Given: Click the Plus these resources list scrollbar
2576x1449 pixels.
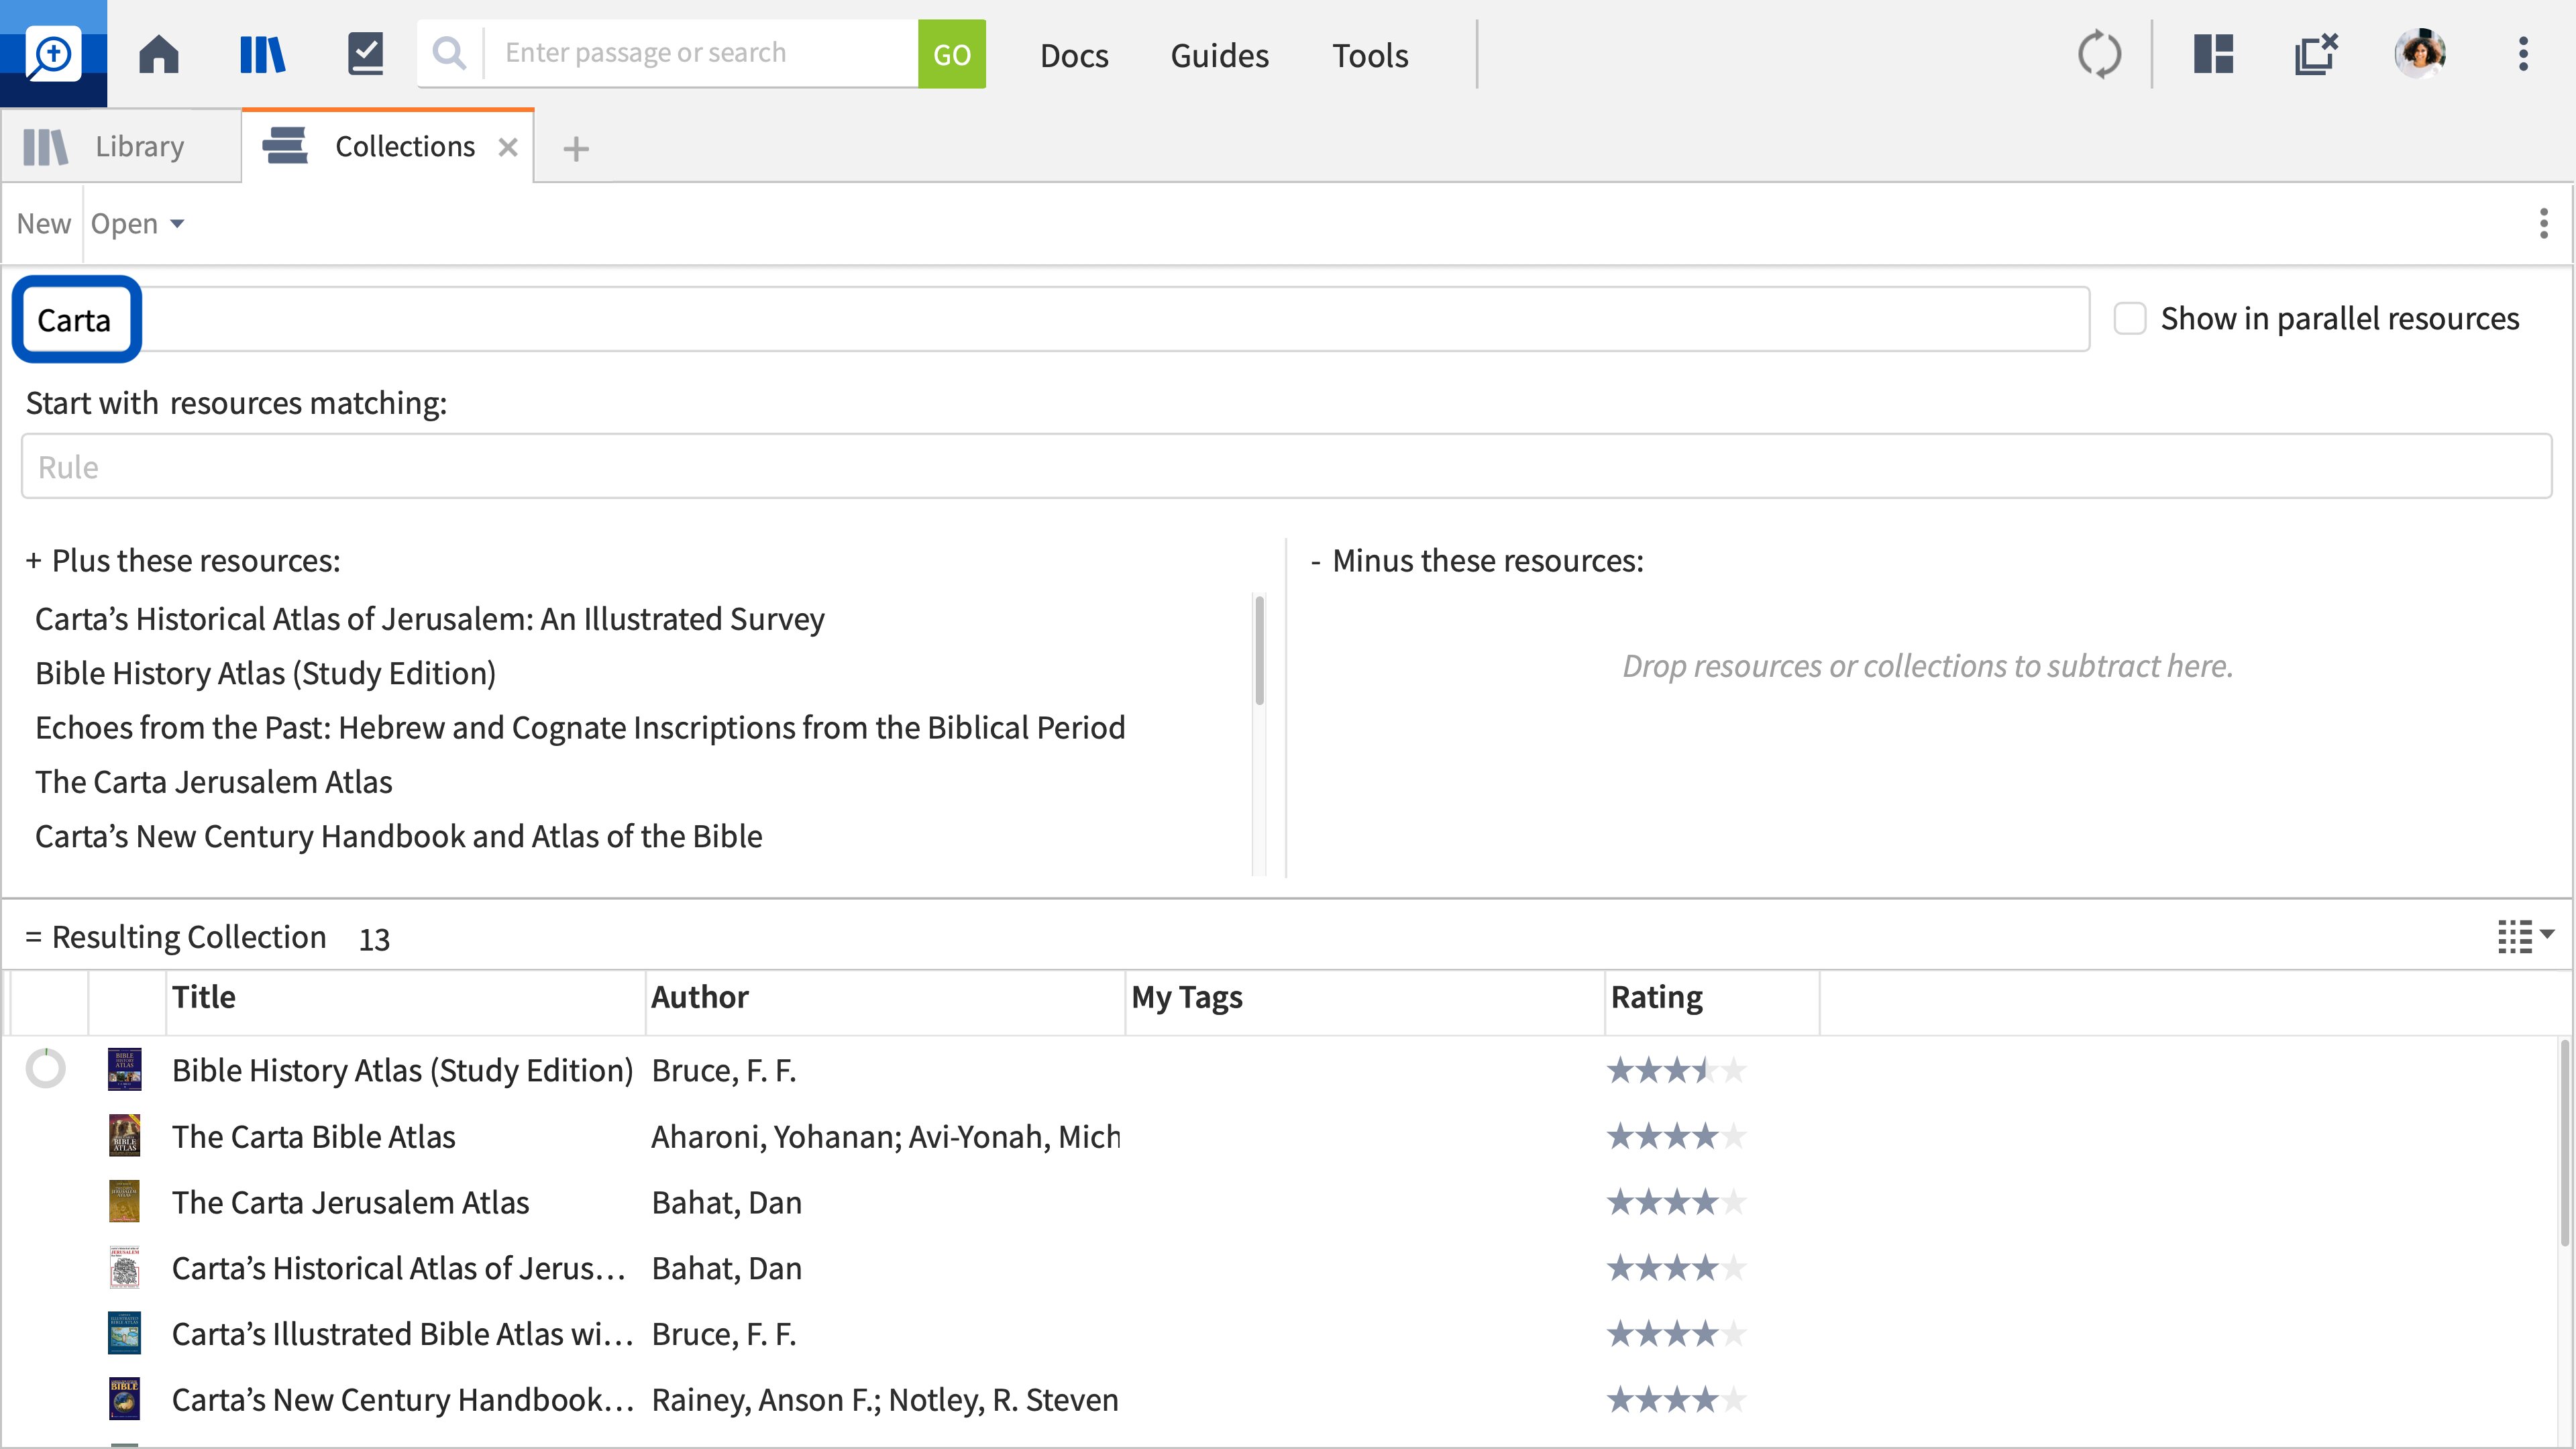Looking at the screenshot, I should pos(1259,651).
